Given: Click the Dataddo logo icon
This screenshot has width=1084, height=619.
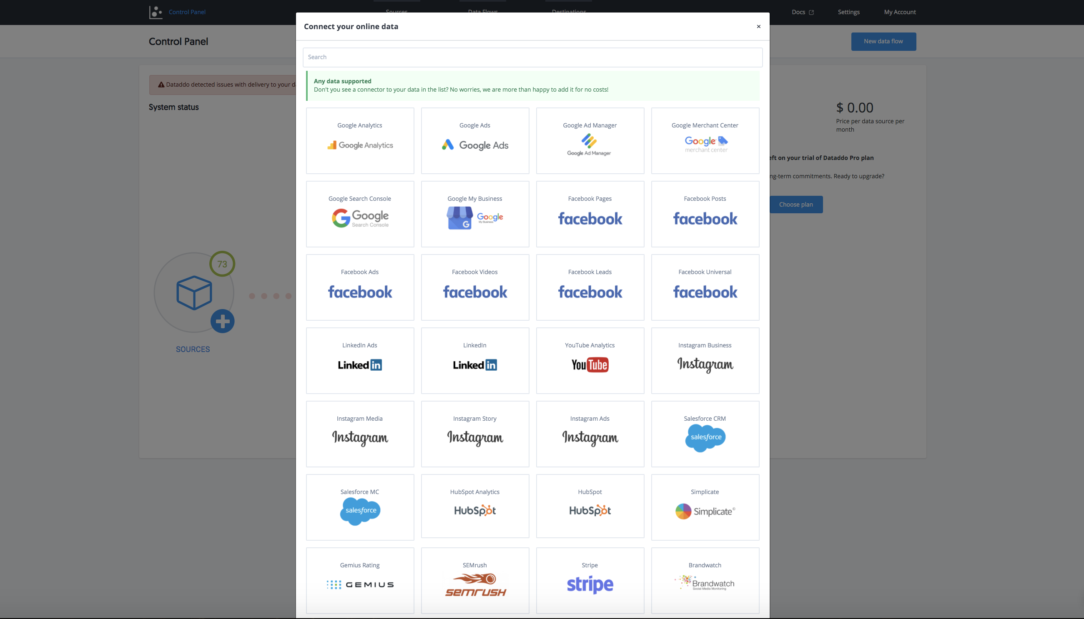Looking at the screenshot, I should pos(156,12).
